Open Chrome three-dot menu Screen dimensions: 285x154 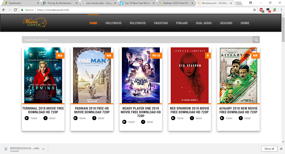[281, 10]
